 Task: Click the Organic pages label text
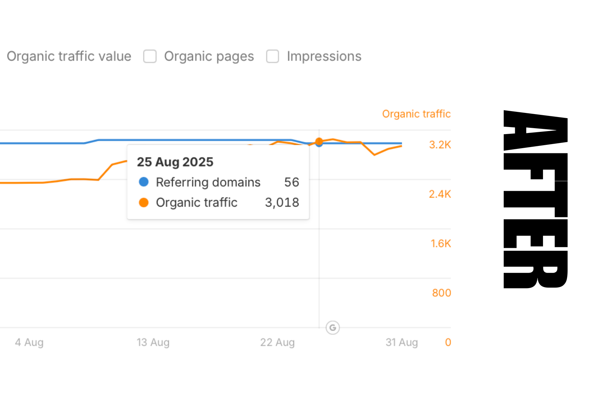click(209, 56)
